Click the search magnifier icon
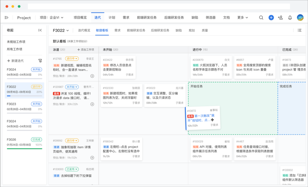The image size is (308, 187). [x=261, y=18]
